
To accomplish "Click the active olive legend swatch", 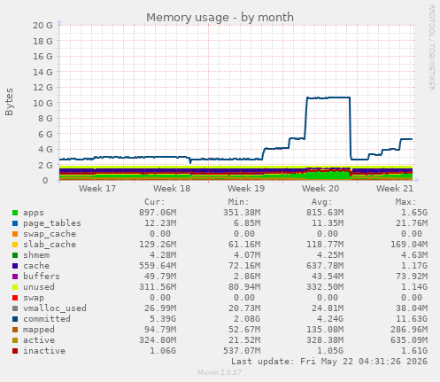I will click(15, 340).
